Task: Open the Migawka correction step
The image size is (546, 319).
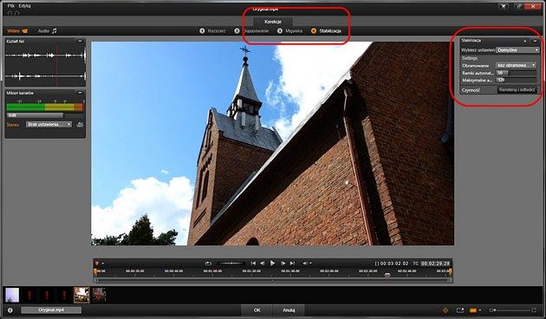Action: (x=289, y=31)
